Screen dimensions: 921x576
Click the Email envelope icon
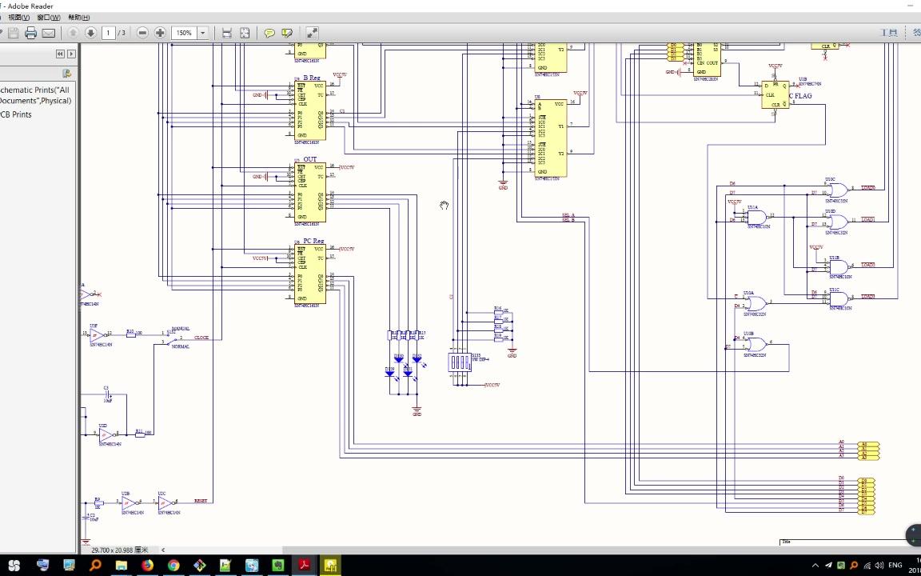pos(49,33)
